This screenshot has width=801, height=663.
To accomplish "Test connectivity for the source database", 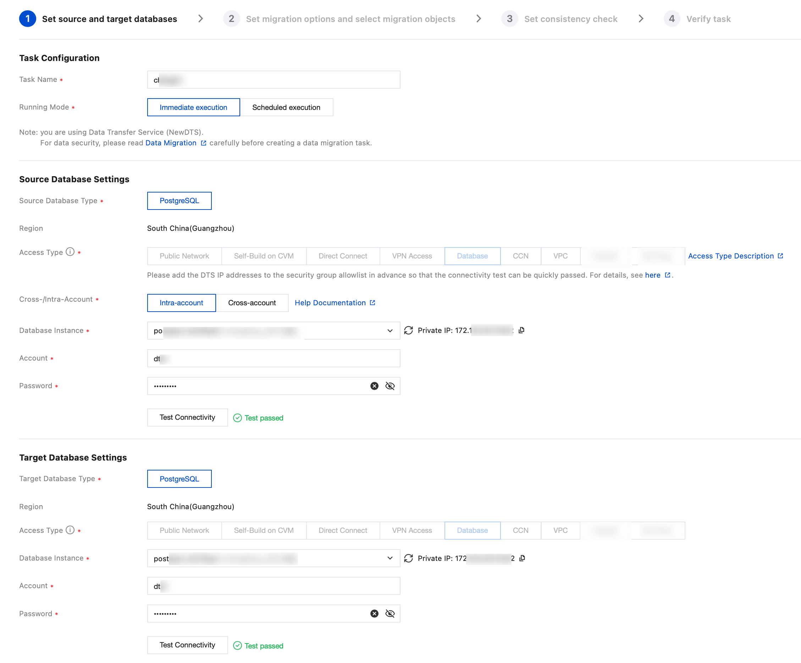I will click(x=187, y=417).
